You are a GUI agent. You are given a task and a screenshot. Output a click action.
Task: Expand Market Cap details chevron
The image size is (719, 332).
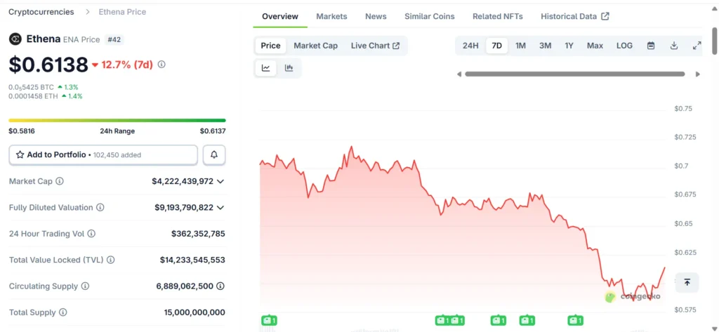coord(220,181)
